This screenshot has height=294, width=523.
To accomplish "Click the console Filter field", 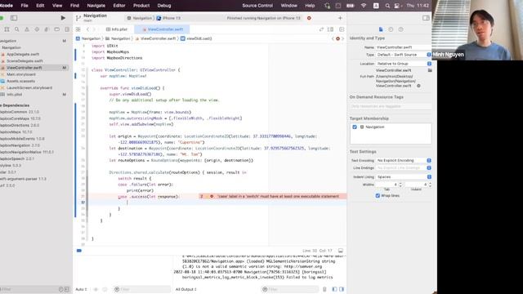I will click(289, 289).
